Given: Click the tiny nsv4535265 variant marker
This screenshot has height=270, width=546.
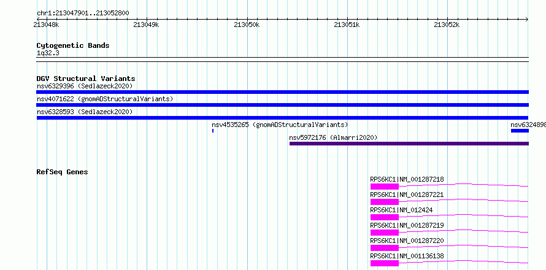Looking at the screenshot, I should [213, 131].
